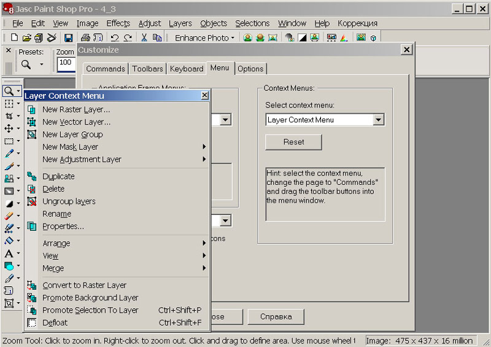Image resolution: width=491 pixels, height=347 pixels.
Task: Click the Copy icon next to Cut
Action: click(157, 38)
